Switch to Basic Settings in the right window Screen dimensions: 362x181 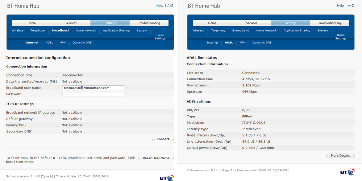click(341, 36)
